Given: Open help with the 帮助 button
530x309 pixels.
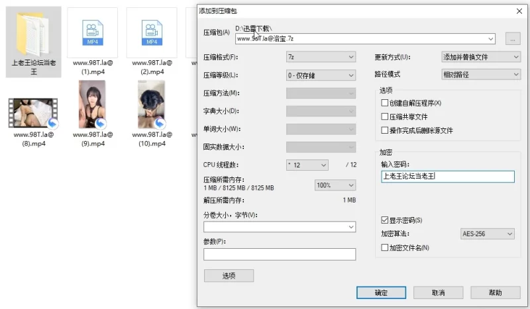Looking at the screenshot, I should (496, 293).
